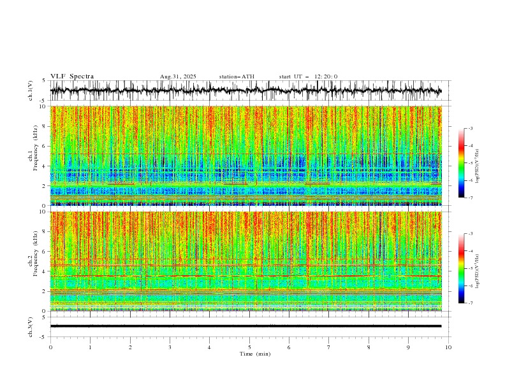Image resolution: width=505 pixels, height=390 pixels.
Task: Click the '-7' value on ch.2 colorbar
Action: [x=470, y=303]
